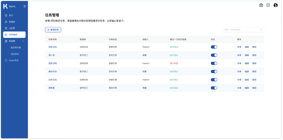Image resolution: width=283 pixels, height=140 pixels.
Task: Click the AI应用 grid icon in sidebar
Action: (x=6, y=28)
